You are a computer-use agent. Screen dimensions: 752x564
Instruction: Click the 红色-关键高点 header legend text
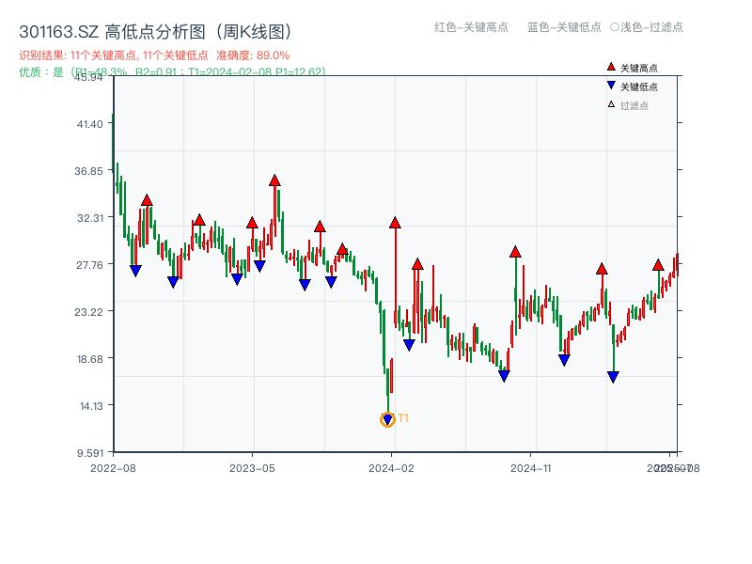coord(471,27)
